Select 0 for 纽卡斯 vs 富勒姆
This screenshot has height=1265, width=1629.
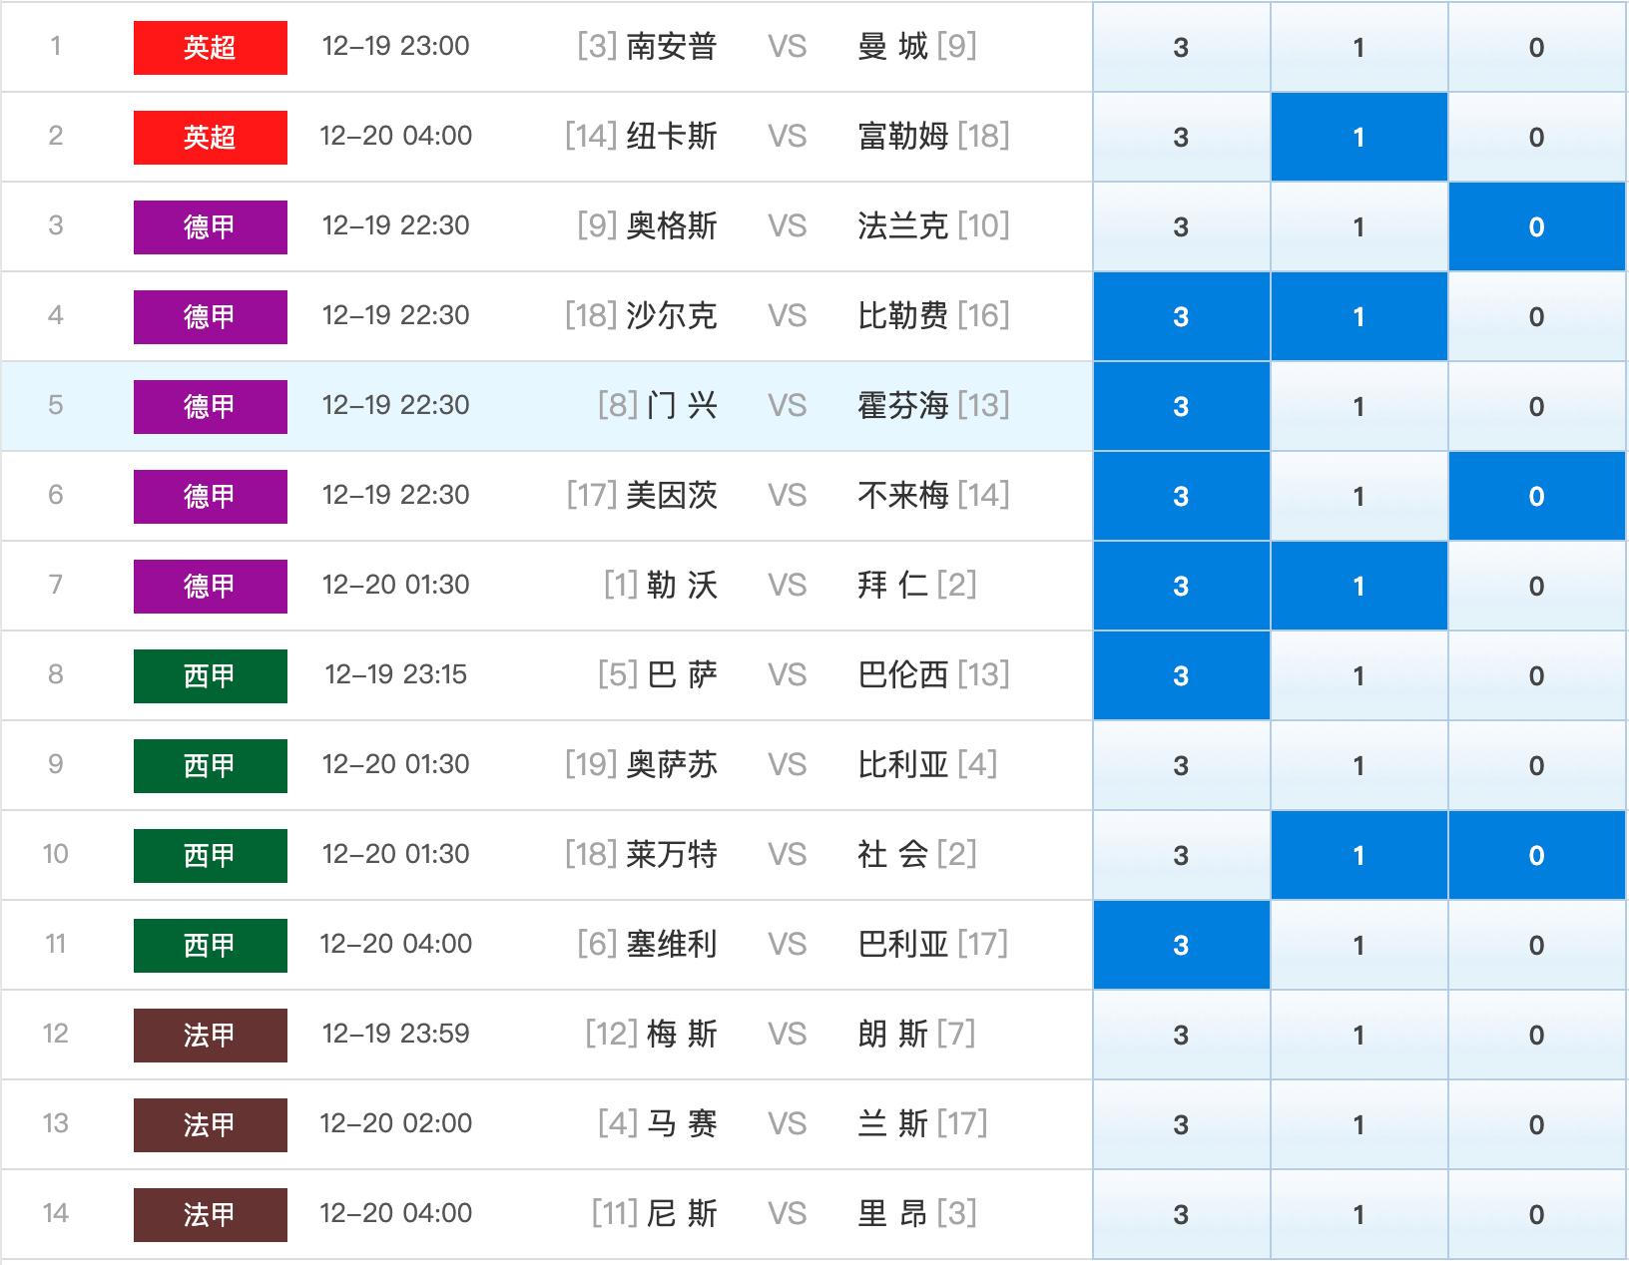pos(1537,137)
